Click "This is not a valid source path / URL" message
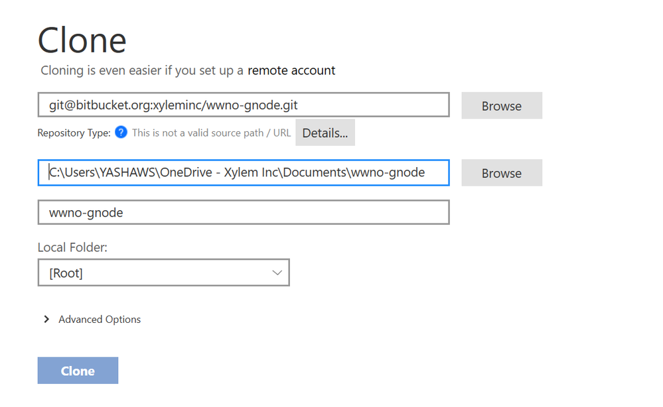Screen dimensions: 663x407 [x=212, y=133]
